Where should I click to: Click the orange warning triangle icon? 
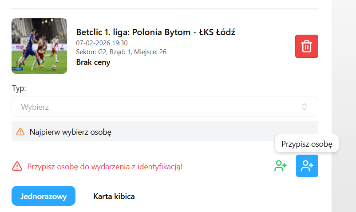pyautogui.click(x=20, y=132)
